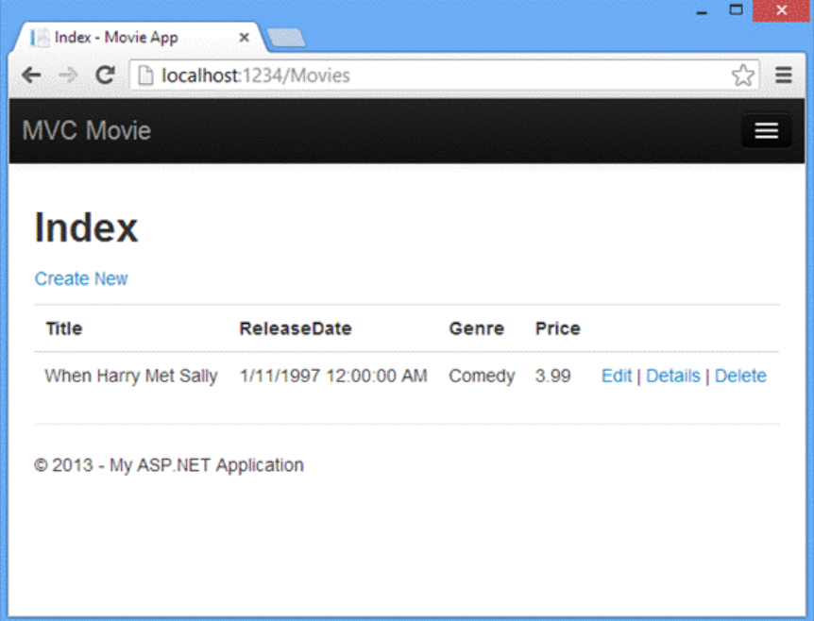This screenshot has height=621, width=814.
Task: Reload the Movies page
Action: coord(105,76)
